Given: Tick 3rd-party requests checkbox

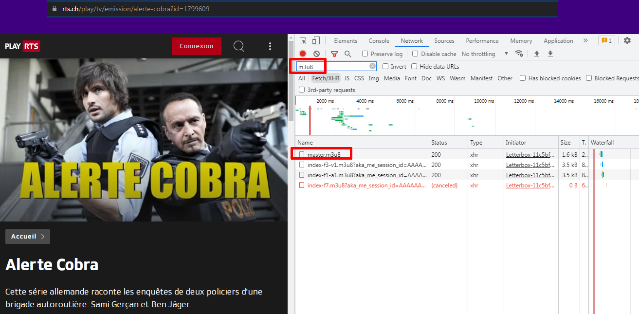Looking at the screenshot, I should click(x=302, y=90).
